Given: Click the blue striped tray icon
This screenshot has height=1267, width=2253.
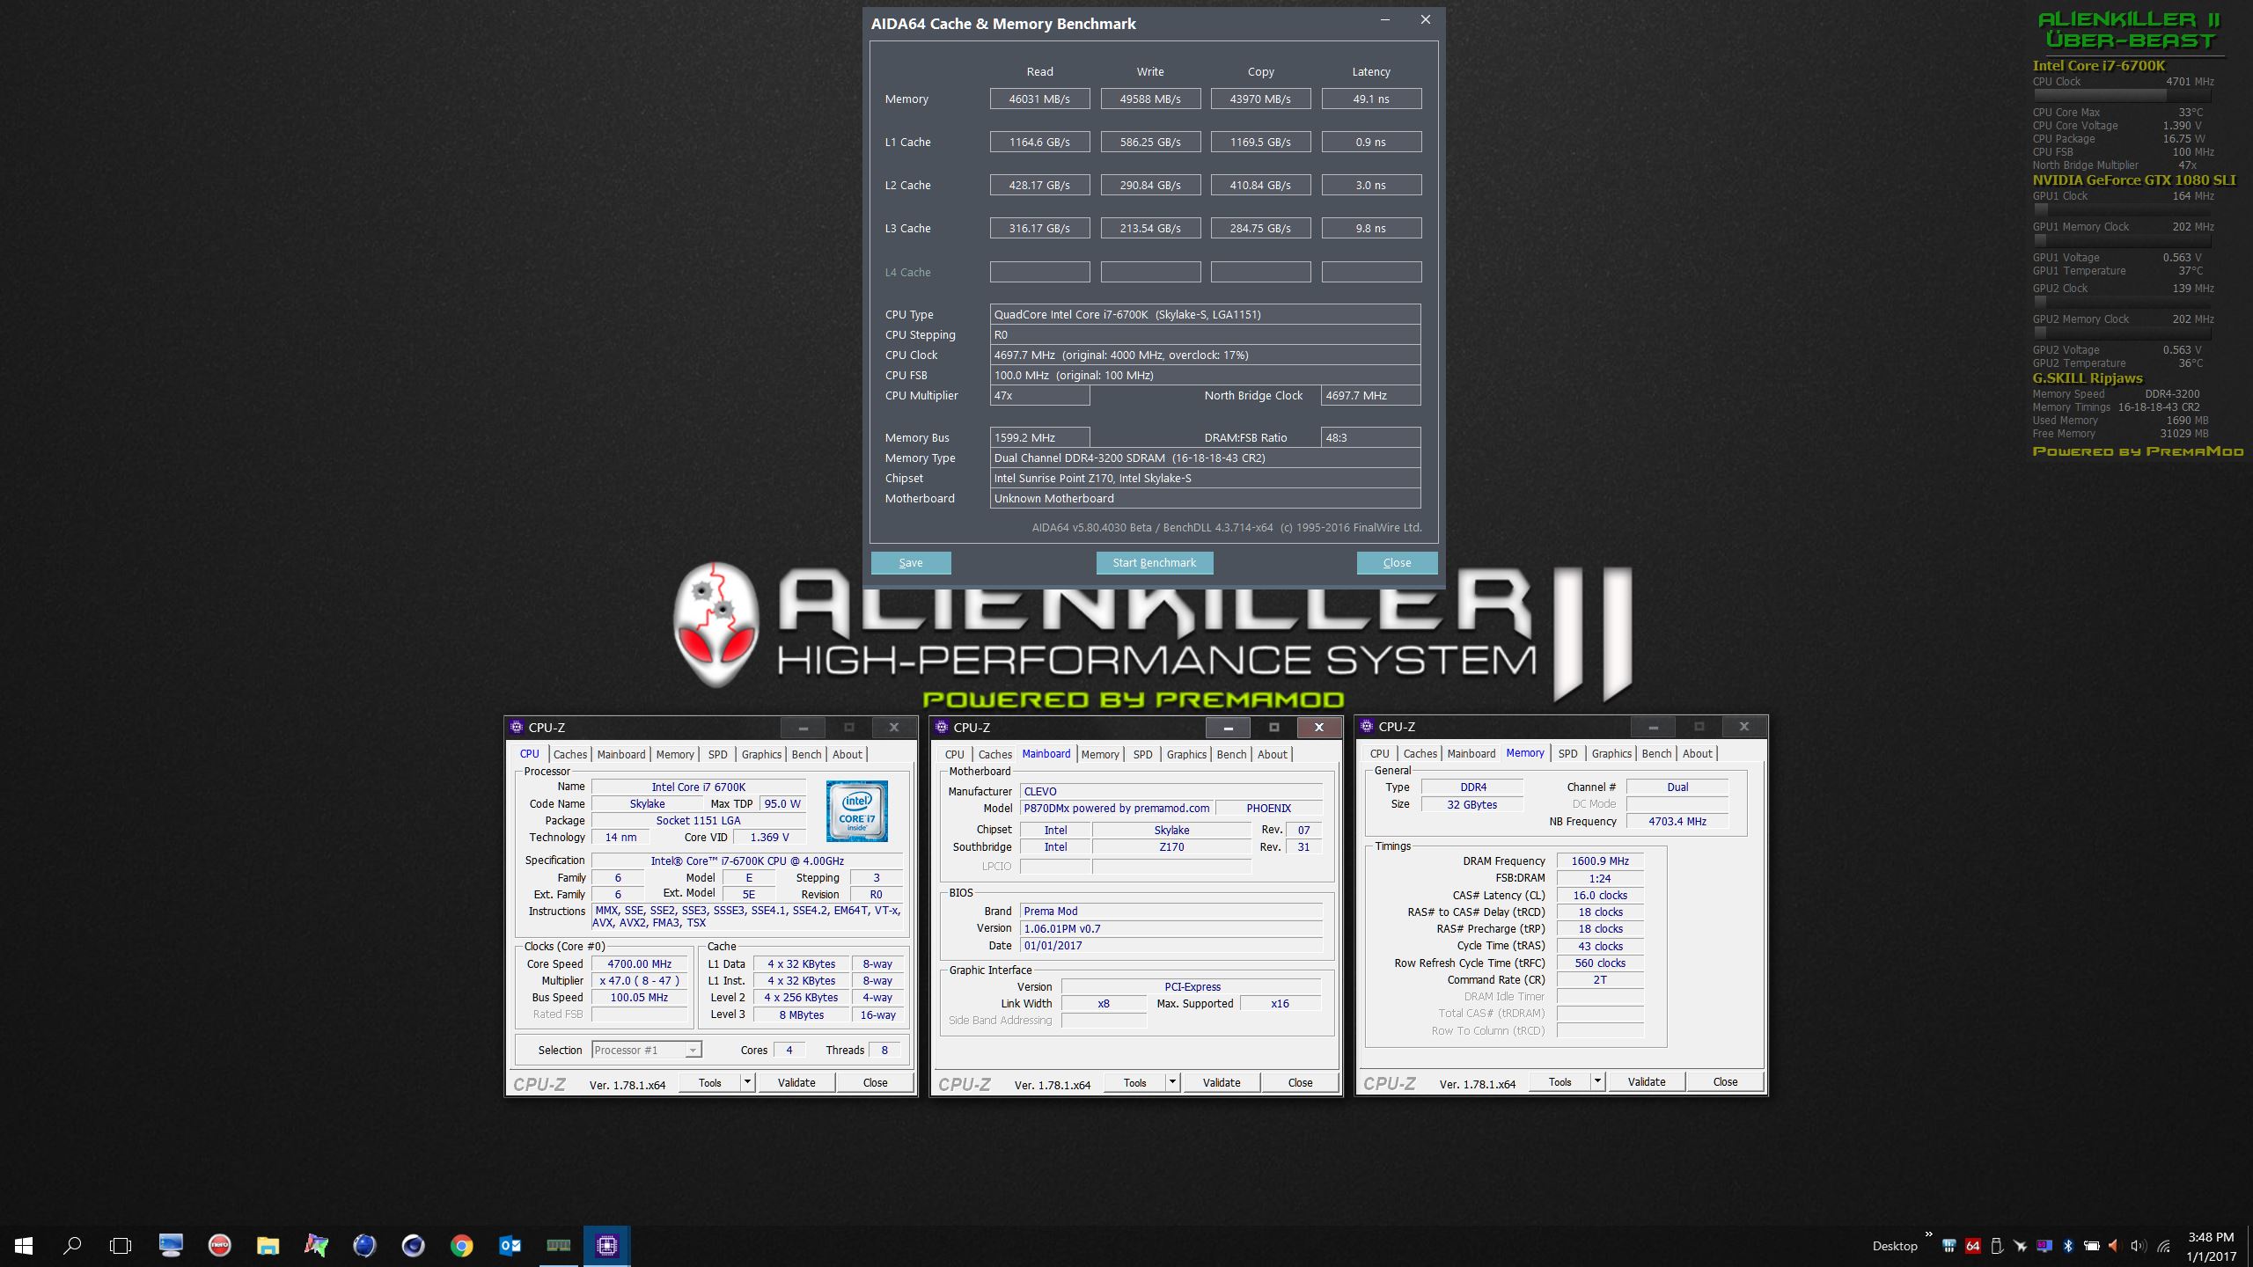Looking at the screenshot, I should pyautogui.click(x=1948, y=1246).
